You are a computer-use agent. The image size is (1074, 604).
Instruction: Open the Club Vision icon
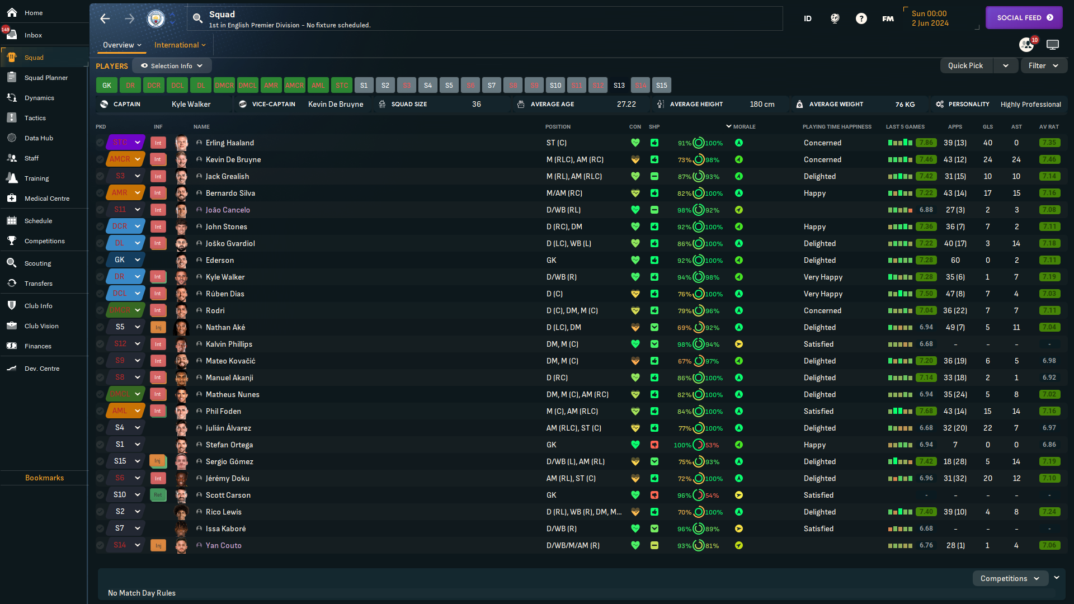[12, 326]
